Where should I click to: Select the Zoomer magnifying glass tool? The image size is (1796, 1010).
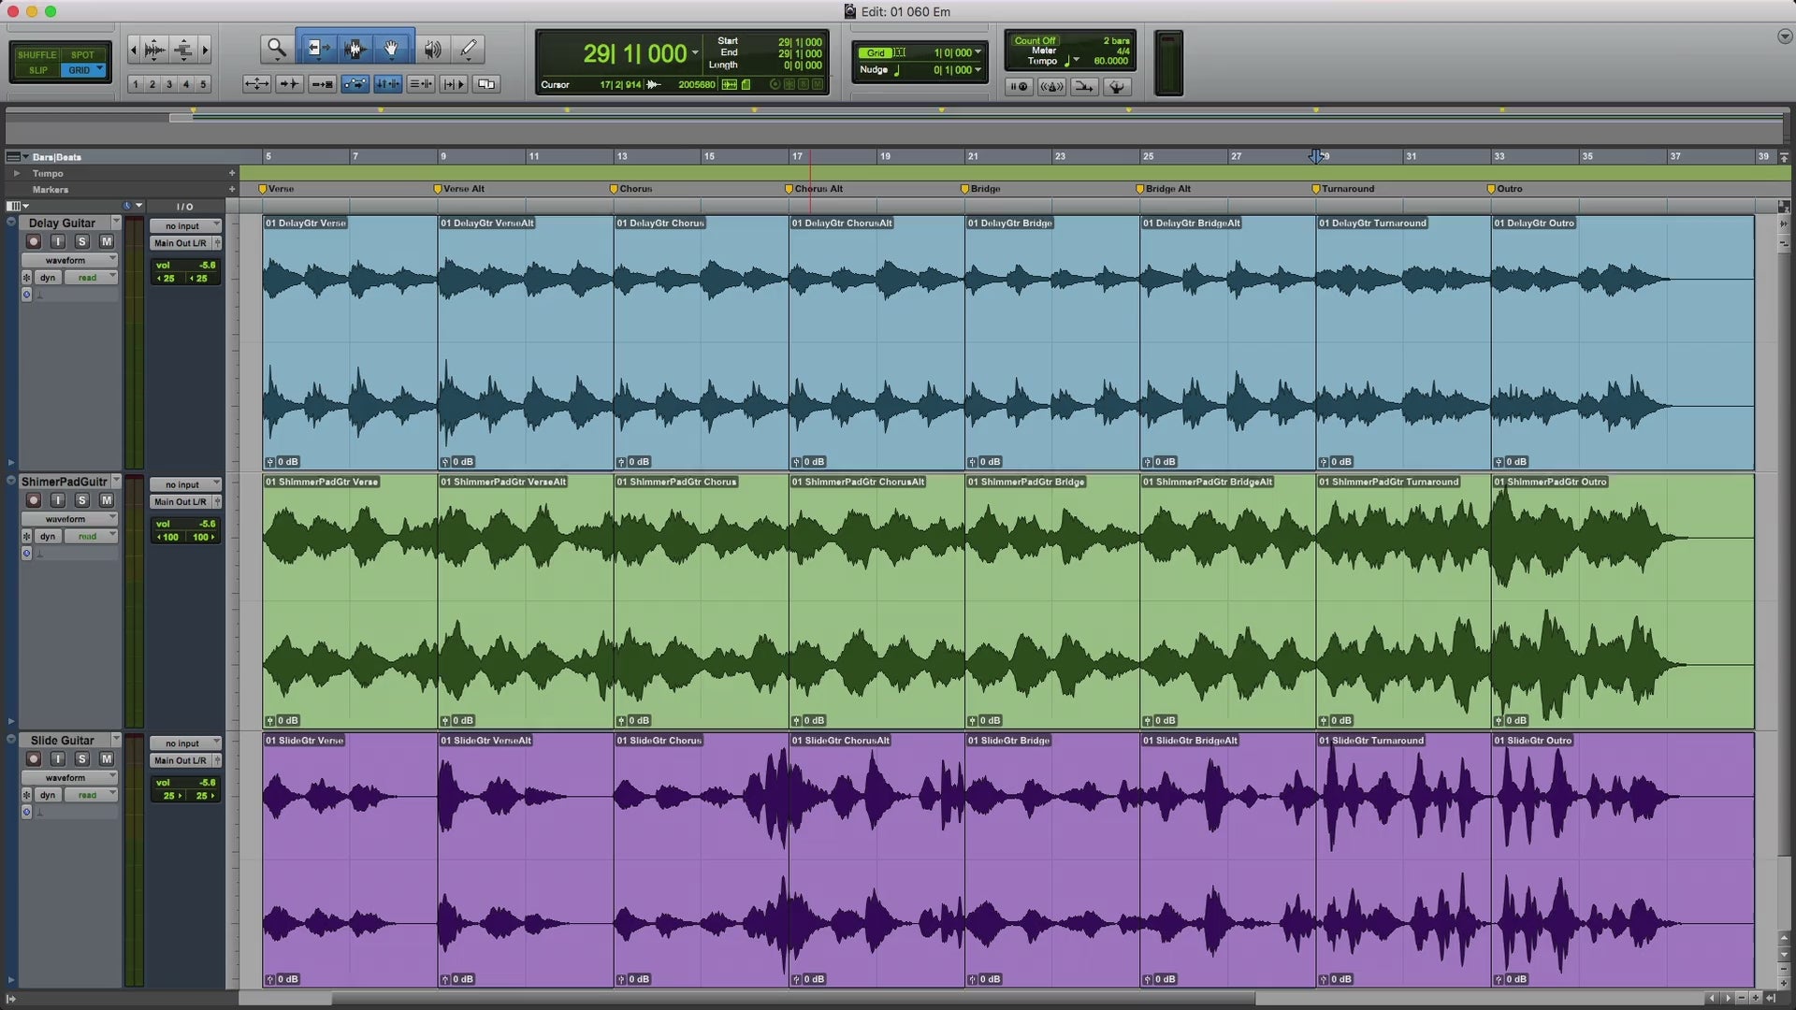point(276,49)
